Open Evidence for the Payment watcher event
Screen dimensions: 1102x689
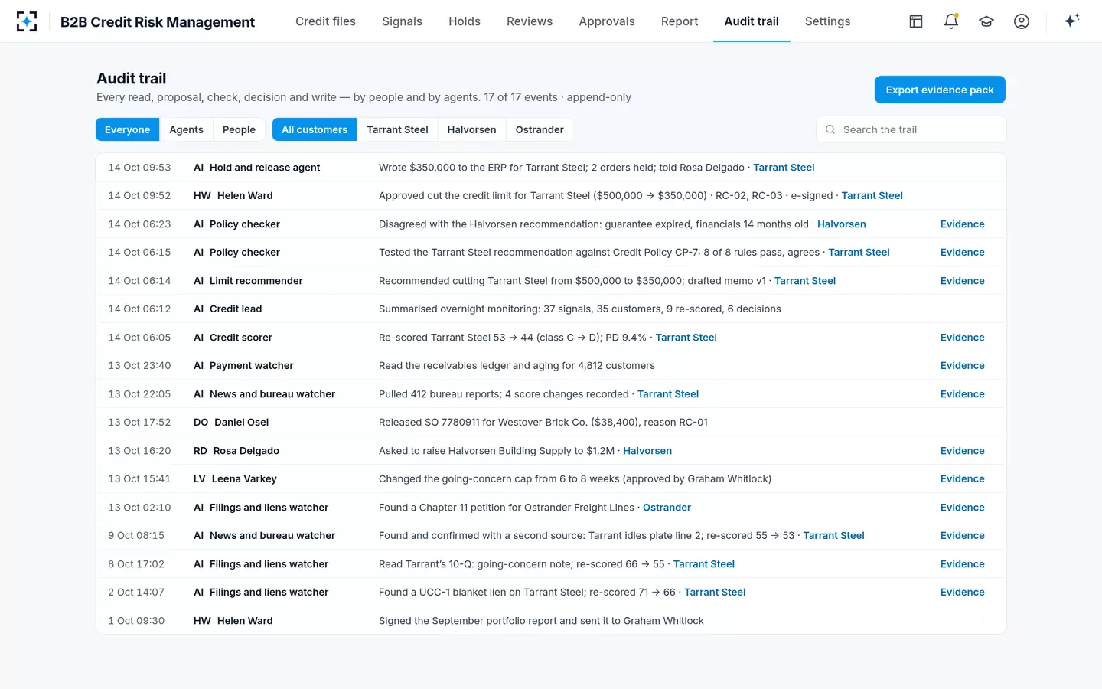962,366
